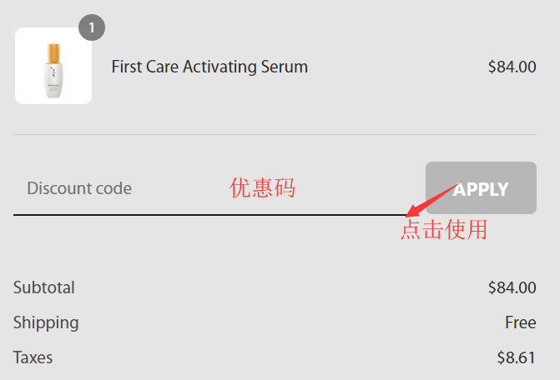
Task: Click the serum product thumbnail
Action: click(x=53, y=67)
